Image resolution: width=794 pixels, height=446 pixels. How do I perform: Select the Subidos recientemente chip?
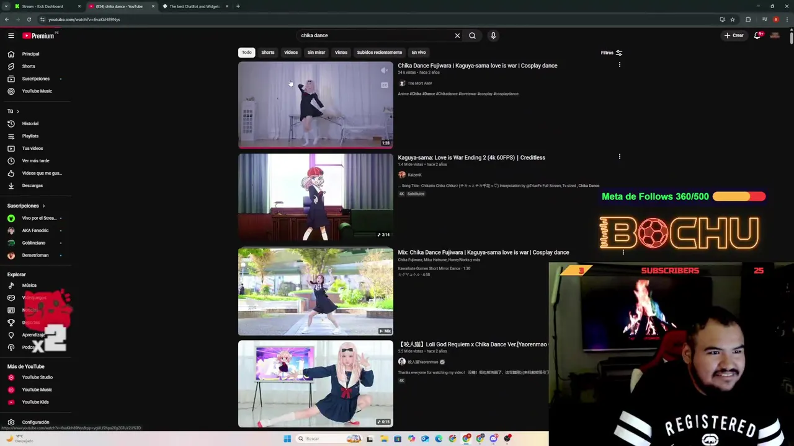click(x=380, y=53)
